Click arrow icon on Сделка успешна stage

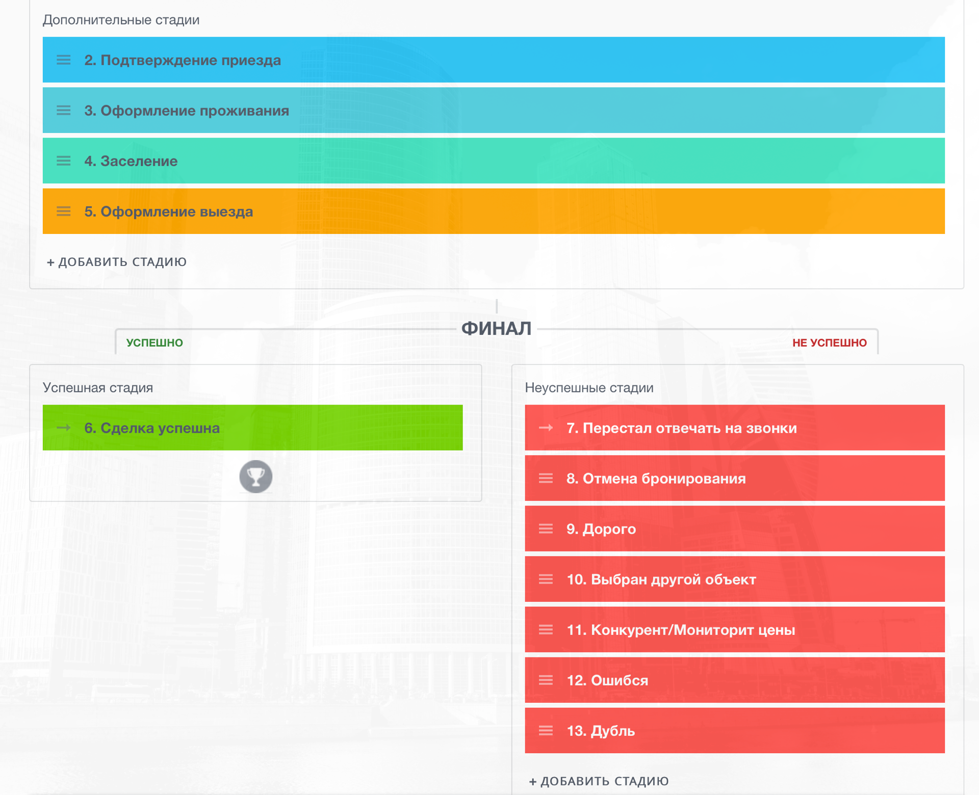(x=64, y=428)
